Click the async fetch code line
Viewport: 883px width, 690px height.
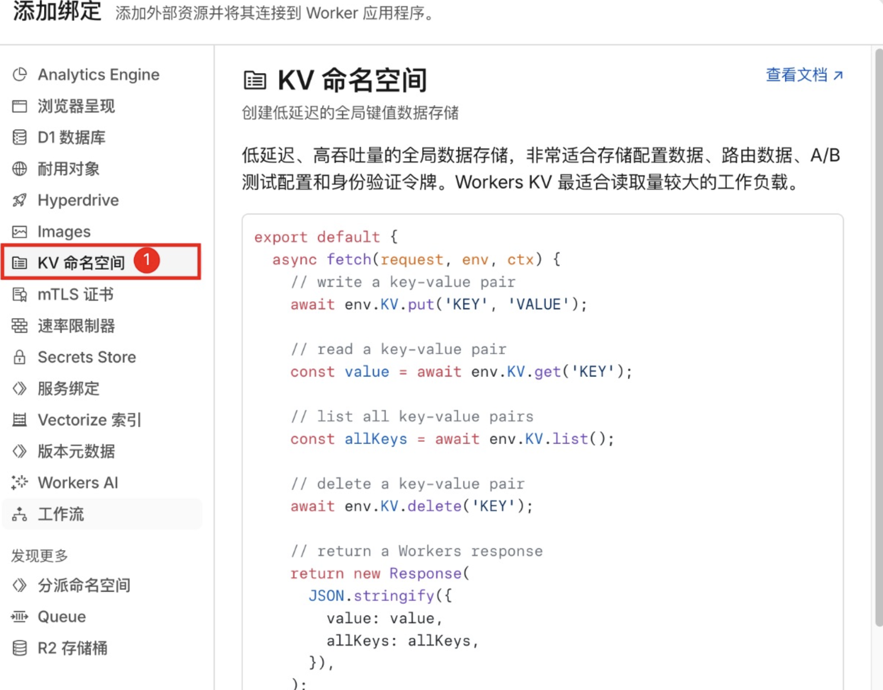coord(416,259)
